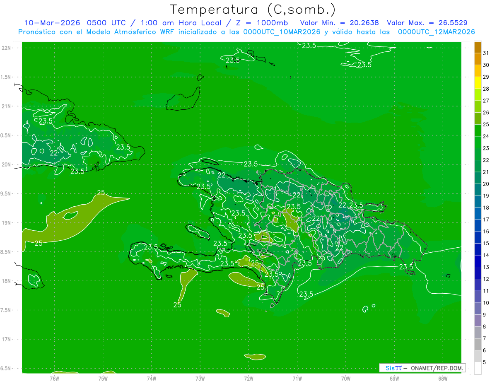Click the "31" label on the color scale

[486, 53]
